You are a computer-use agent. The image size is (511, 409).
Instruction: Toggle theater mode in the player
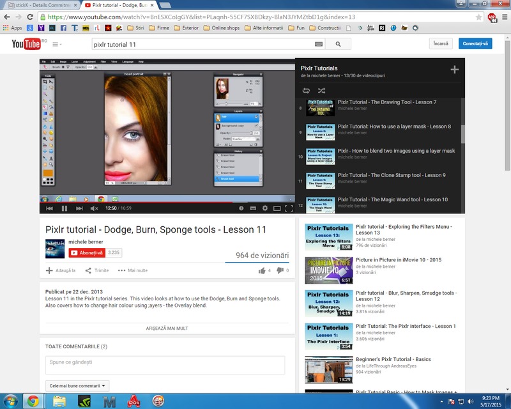coord(277,208)
